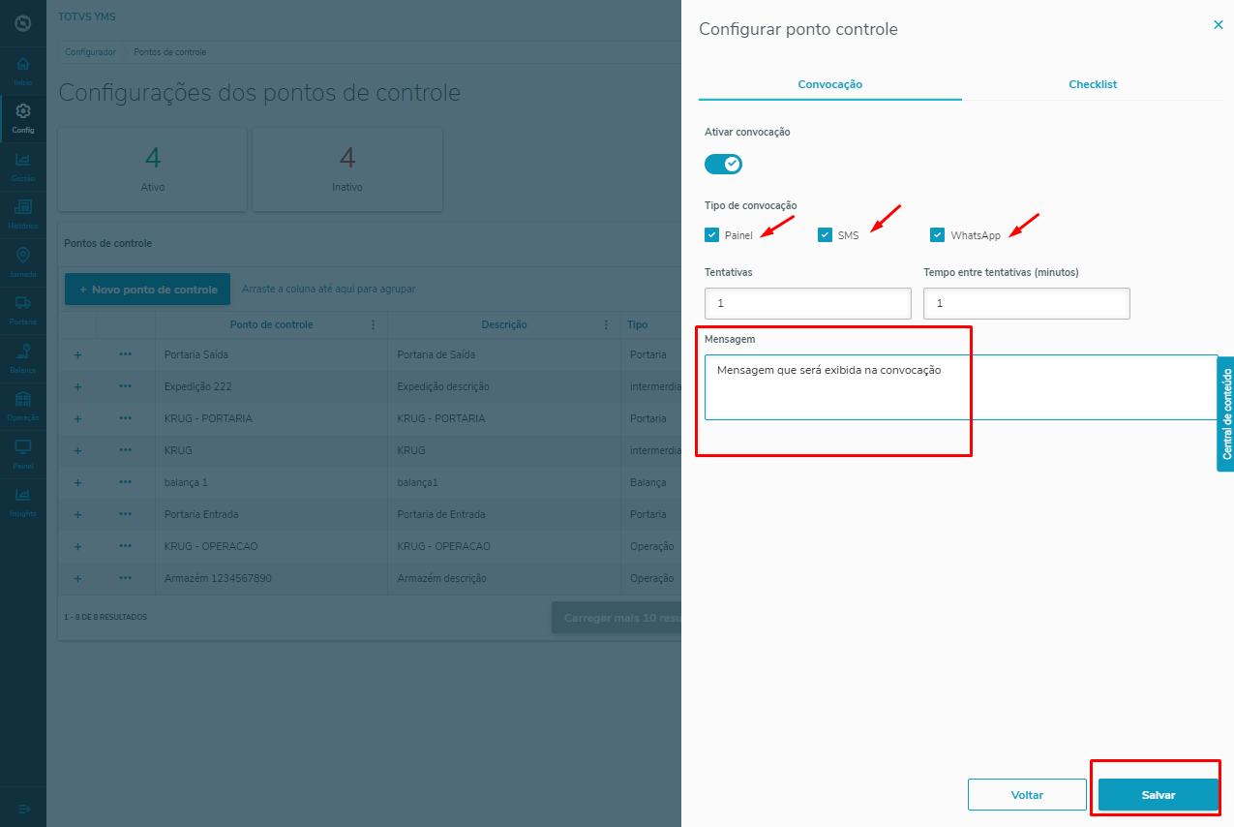
Task: Open the Configurador breadcrumb link
Action: click(x=90, y=51)
